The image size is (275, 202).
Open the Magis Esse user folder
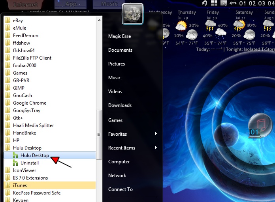click(119, 36)
